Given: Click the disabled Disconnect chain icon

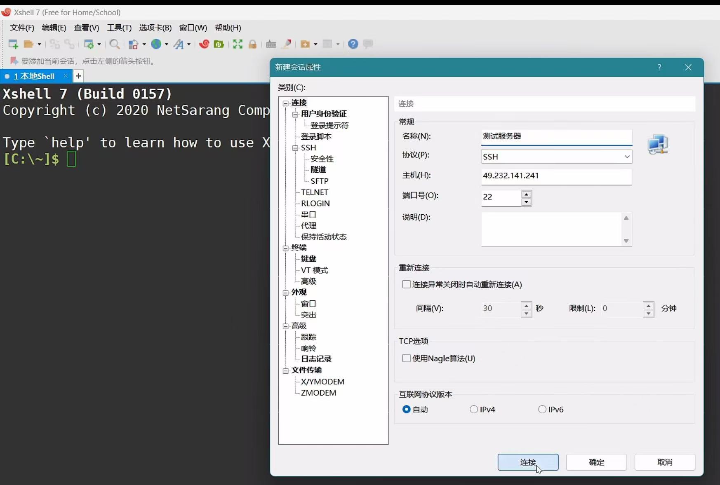Looking at the screenshot, I should (x=70, y=44).
